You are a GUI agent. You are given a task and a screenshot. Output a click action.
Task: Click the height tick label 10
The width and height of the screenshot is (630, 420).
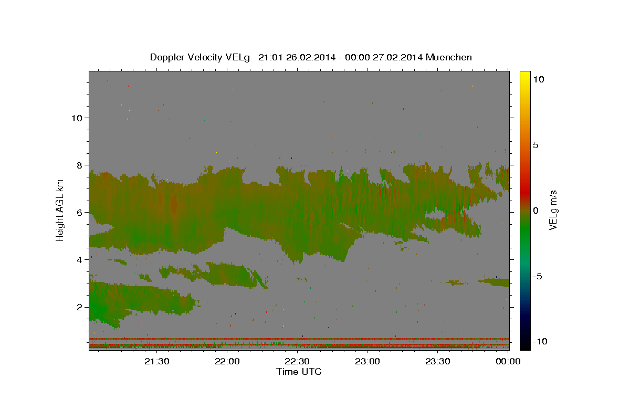(76, 118)
